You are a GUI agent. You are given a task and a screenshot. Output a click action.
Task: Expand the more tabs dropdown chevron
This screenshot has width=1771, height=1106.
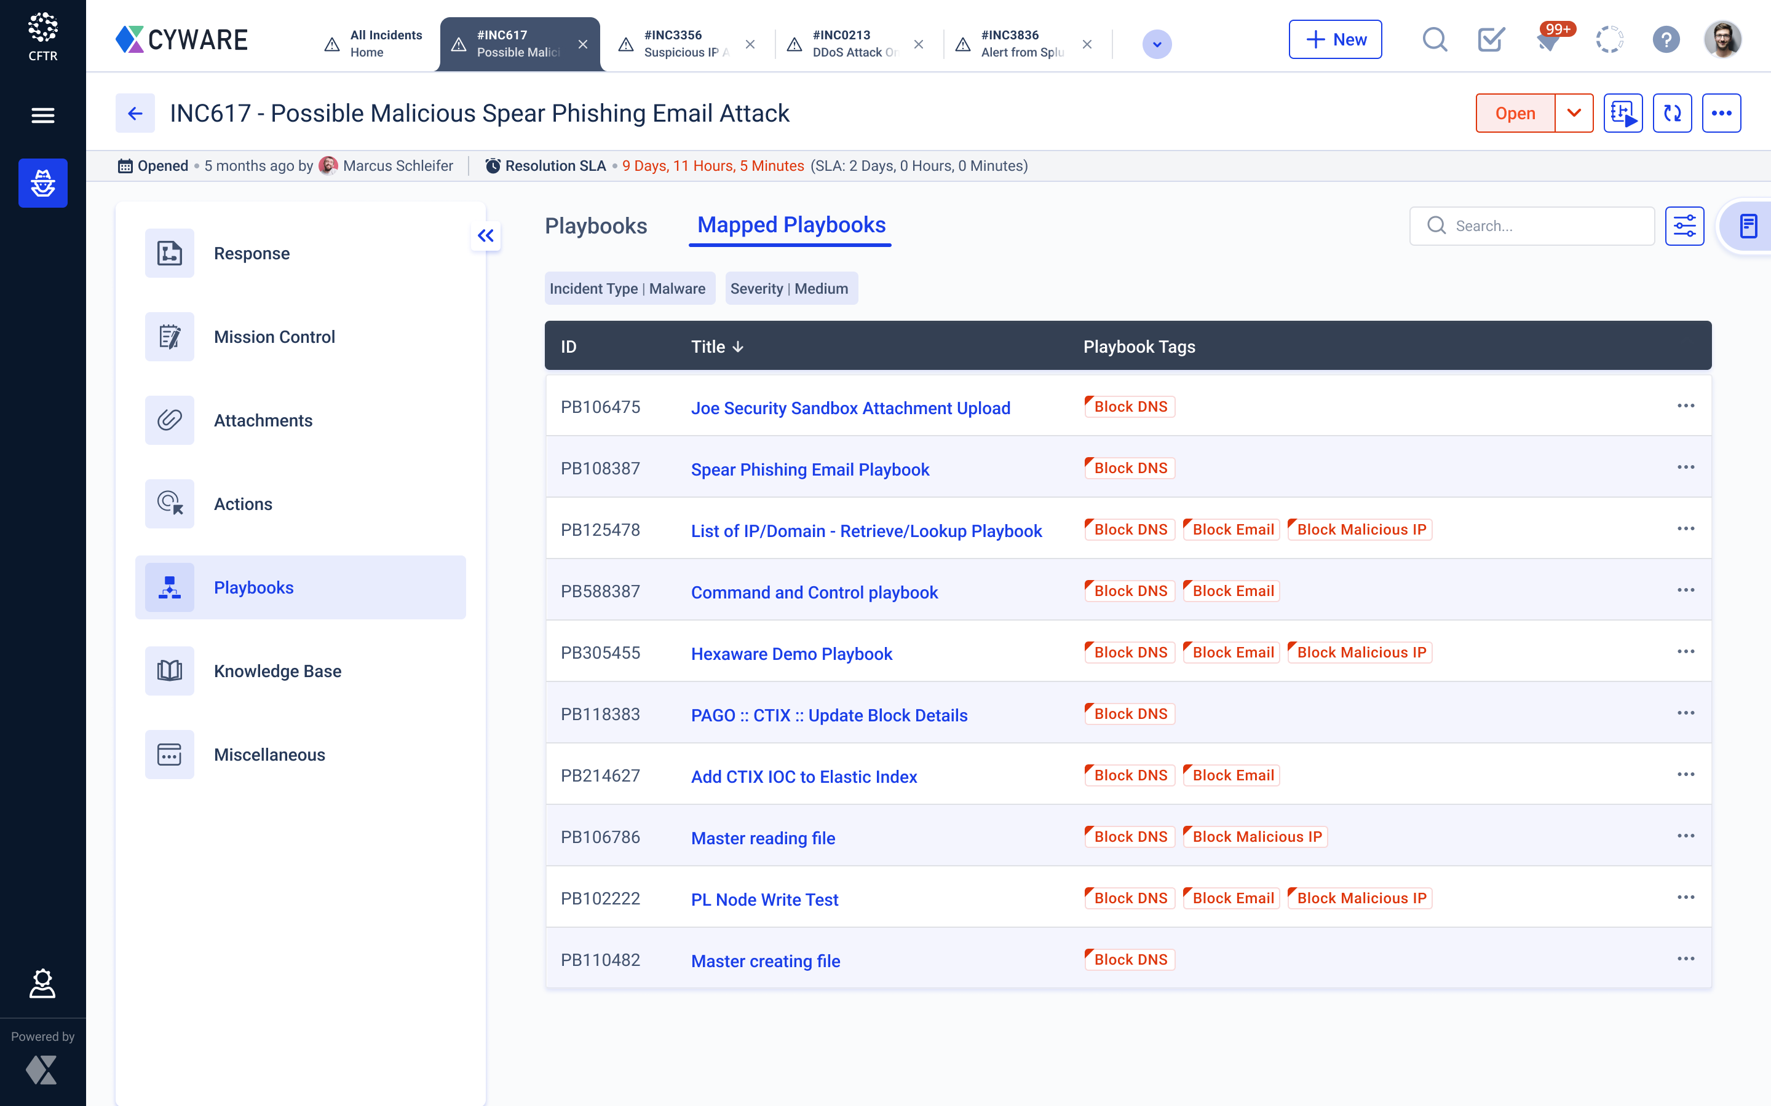coord(1156,45)
